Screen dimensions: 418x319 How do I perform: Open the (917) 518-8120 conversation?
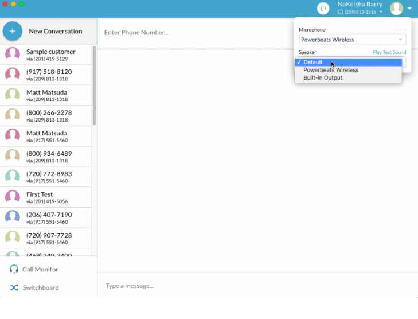tap(46, 75)
